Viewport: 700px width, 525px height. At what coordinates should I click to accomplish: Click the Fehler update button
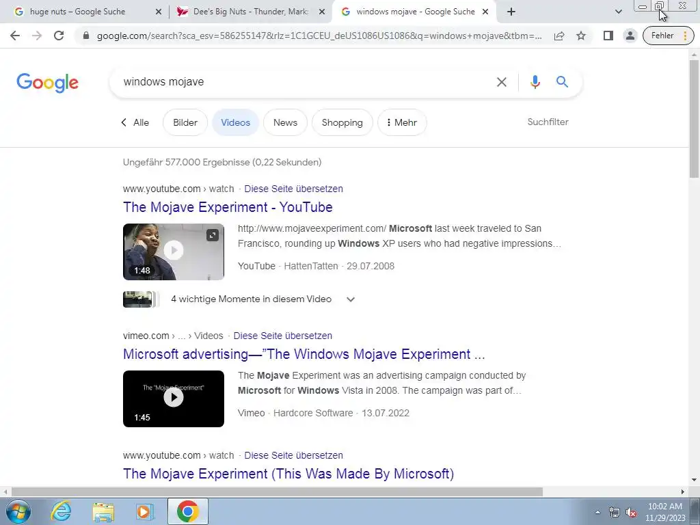(x=668, y=36)
